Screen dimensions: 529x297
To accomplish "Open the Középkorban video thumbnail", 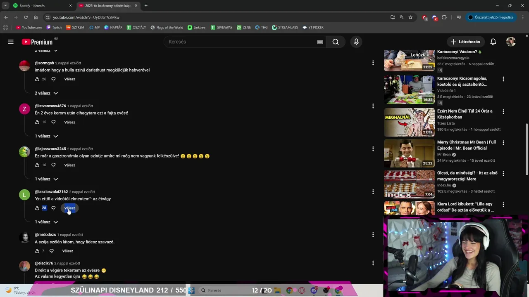I will 409,122.
